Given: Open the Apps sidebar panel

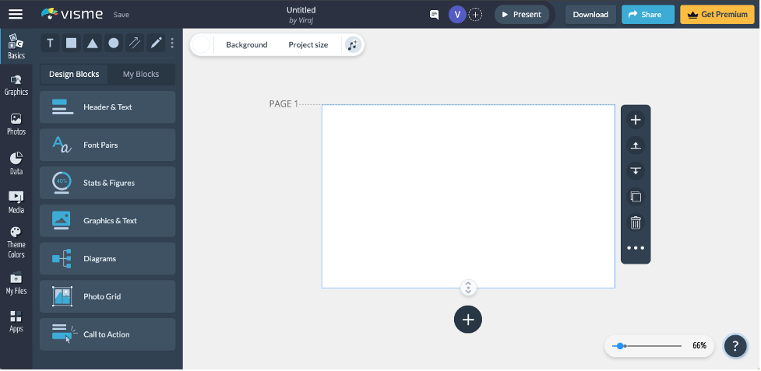Looking at the screenshot, I should pyautogui.click(x=16, y=322).
